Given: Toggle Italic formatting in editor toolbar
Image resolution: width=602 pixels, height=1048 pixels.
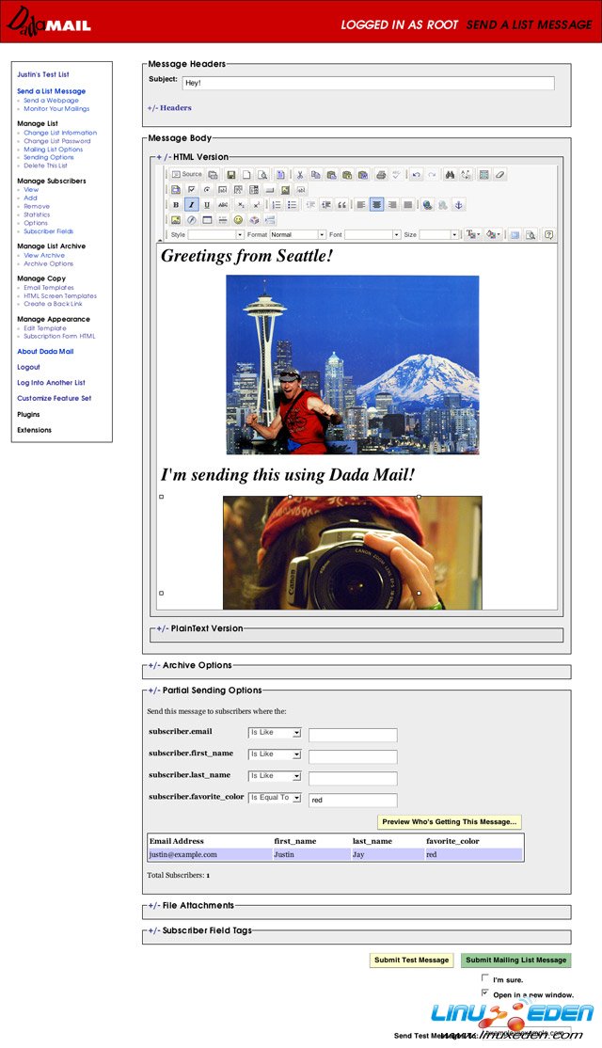Looking at the screenshot, I should point(191,204).
